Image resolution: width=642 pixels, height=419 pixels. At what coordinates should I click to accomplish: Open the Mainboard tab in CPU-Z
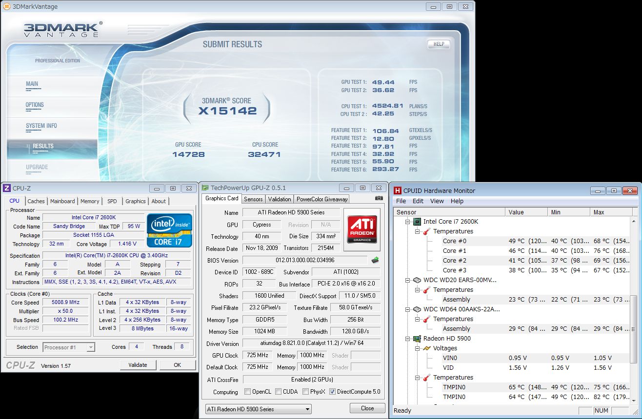(x=62, y=201)
